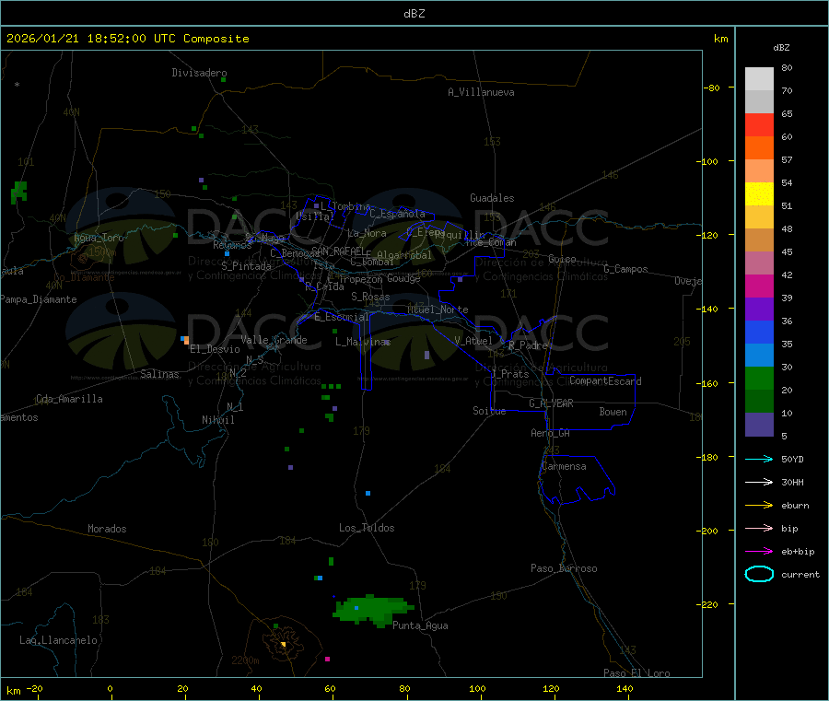Click the 'Divisadero' map label

click(x=199, y=73)
